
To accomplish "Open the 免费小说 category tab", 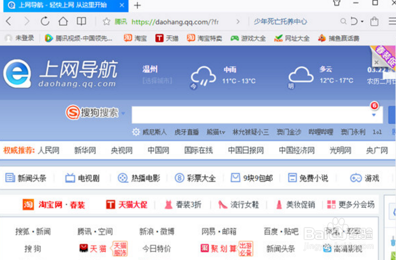I will (x=308, y=178).
